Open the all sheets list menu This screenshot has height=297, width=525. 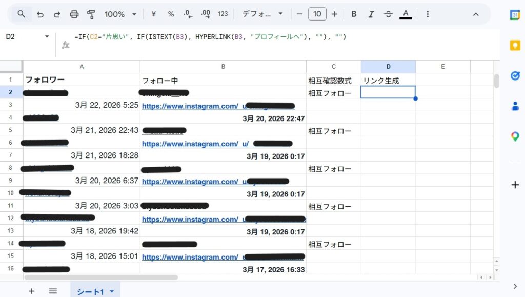53,291
